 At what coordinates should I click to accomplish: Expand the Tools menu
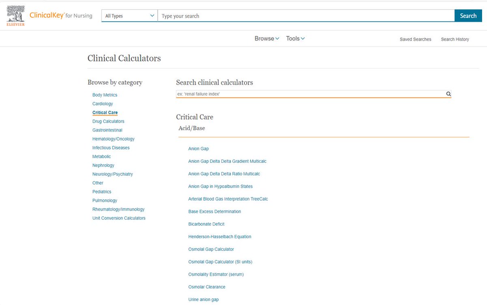pos(295,38)
